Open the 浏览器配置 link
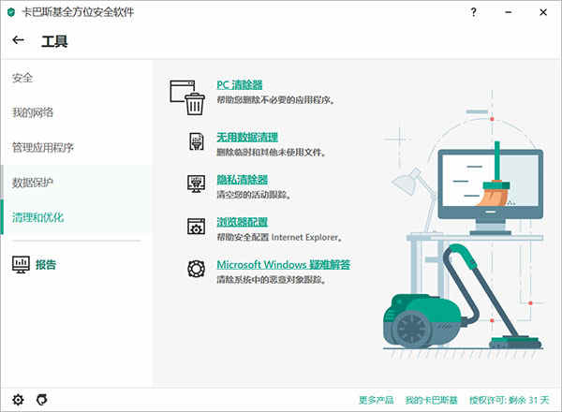The width and height of the screenshot is (562, 412). pos(243,222)
